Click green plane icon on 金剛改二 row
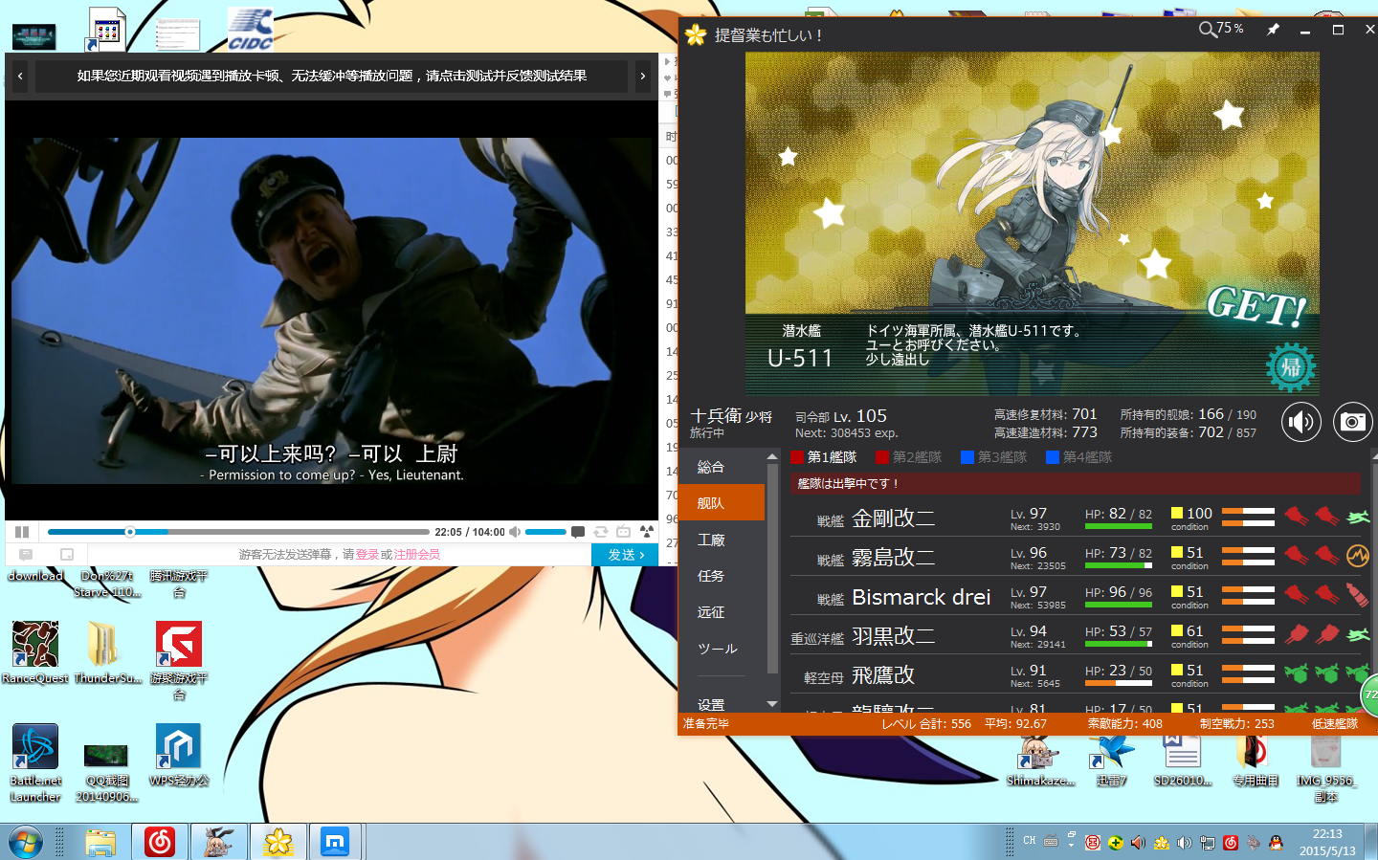The image size is (1378, 860). coord(1358,517)
